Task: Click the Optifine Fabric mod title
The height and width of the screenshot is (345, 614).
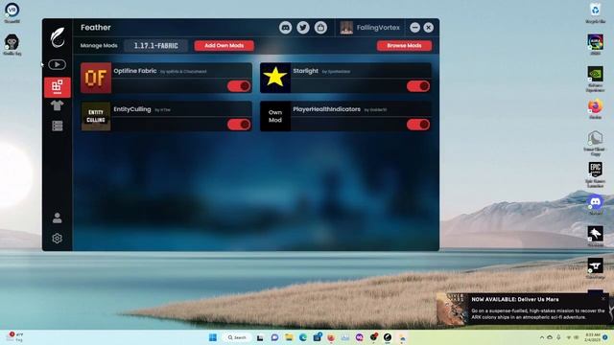Action: [135, 71]
